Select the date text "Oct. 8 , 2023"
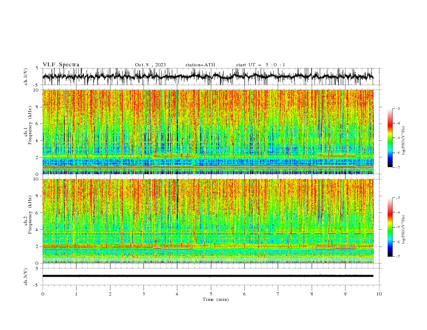The width and height of the screenshot is (427, 330). tap(150, 65)
